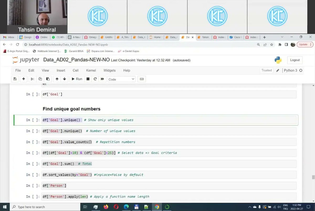Screen dimensions: 315x211
Task: Click the df['Goal'].nunique() code cell
Action: point(169,131)
